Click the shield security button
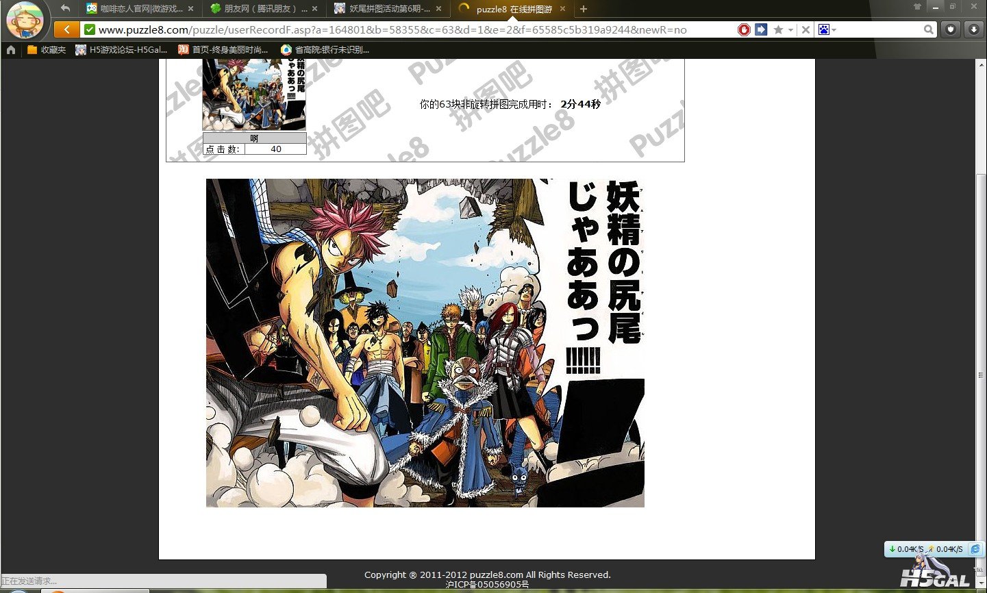Viewport: 987px width, 593px height. point(951,29)
